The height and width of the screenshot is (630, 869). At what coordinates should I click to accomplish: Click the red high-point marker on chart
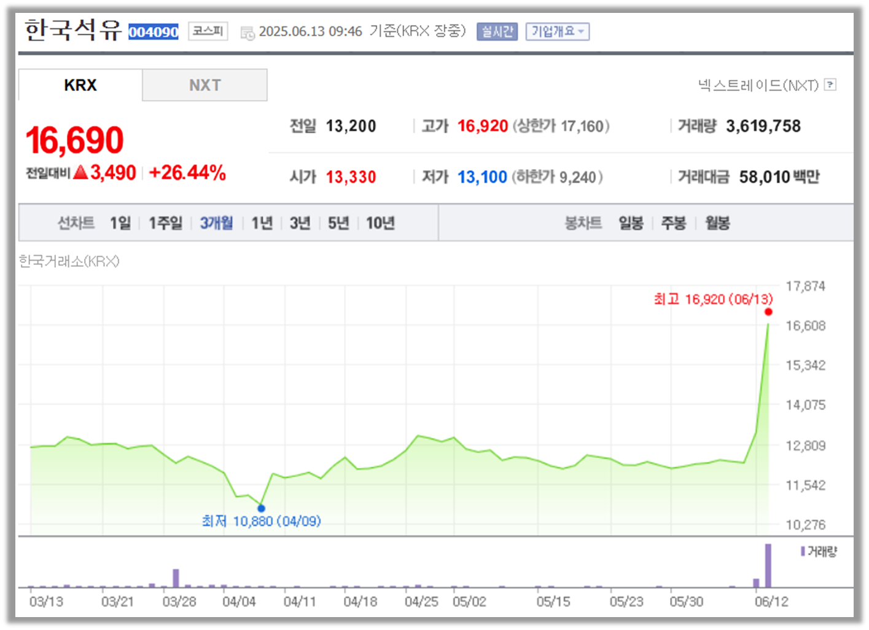(768, 312)
